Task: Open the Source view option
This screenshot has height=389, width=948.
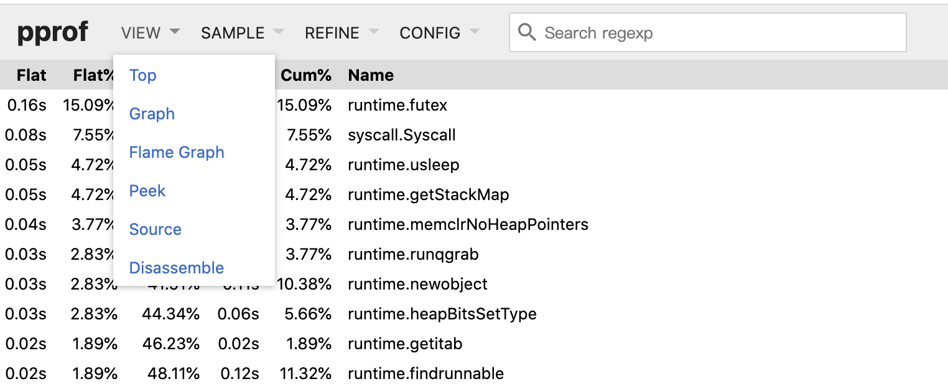Action: [x=156, y=229]
